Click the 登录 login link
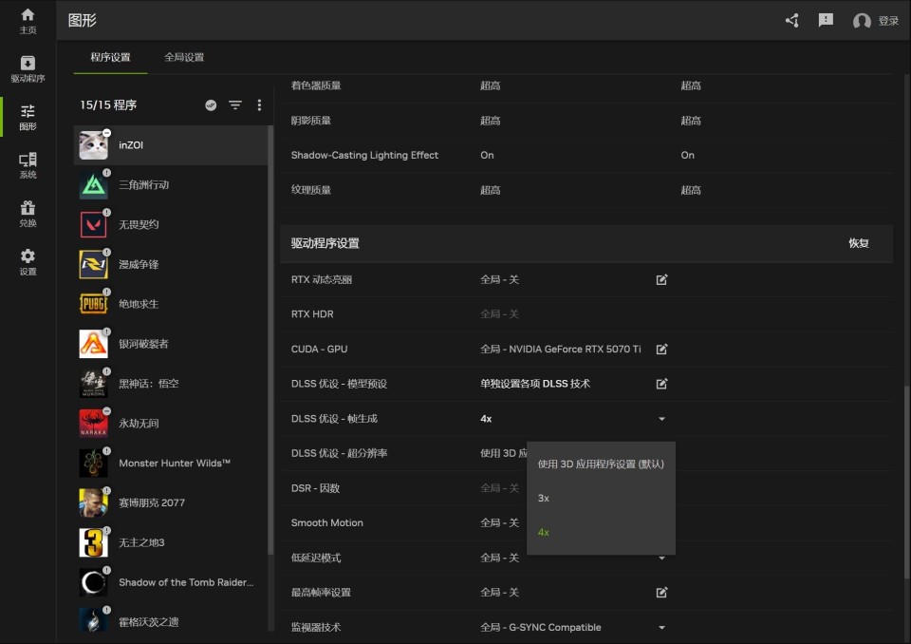 [x=888, y=21]
